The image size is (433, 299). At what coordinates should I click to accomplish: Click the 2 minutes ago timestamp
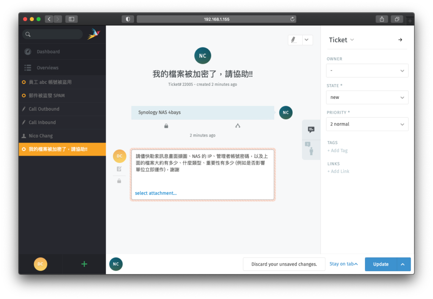(203, 135)
